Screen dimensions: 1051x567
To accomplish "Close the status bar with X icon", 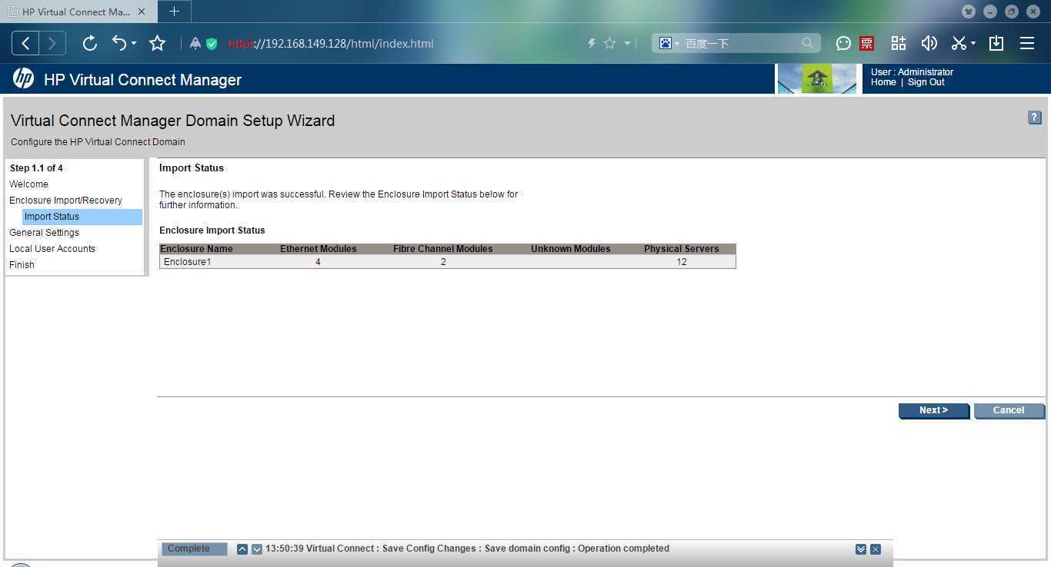I will click(x=876, y=549).
